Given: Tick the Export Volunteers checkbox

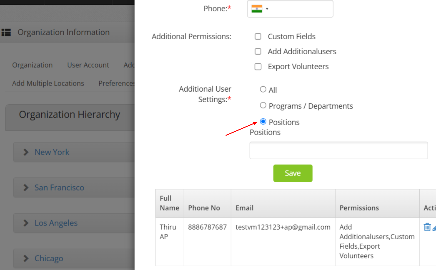Looking at the screenshot, I should [258, 67].
